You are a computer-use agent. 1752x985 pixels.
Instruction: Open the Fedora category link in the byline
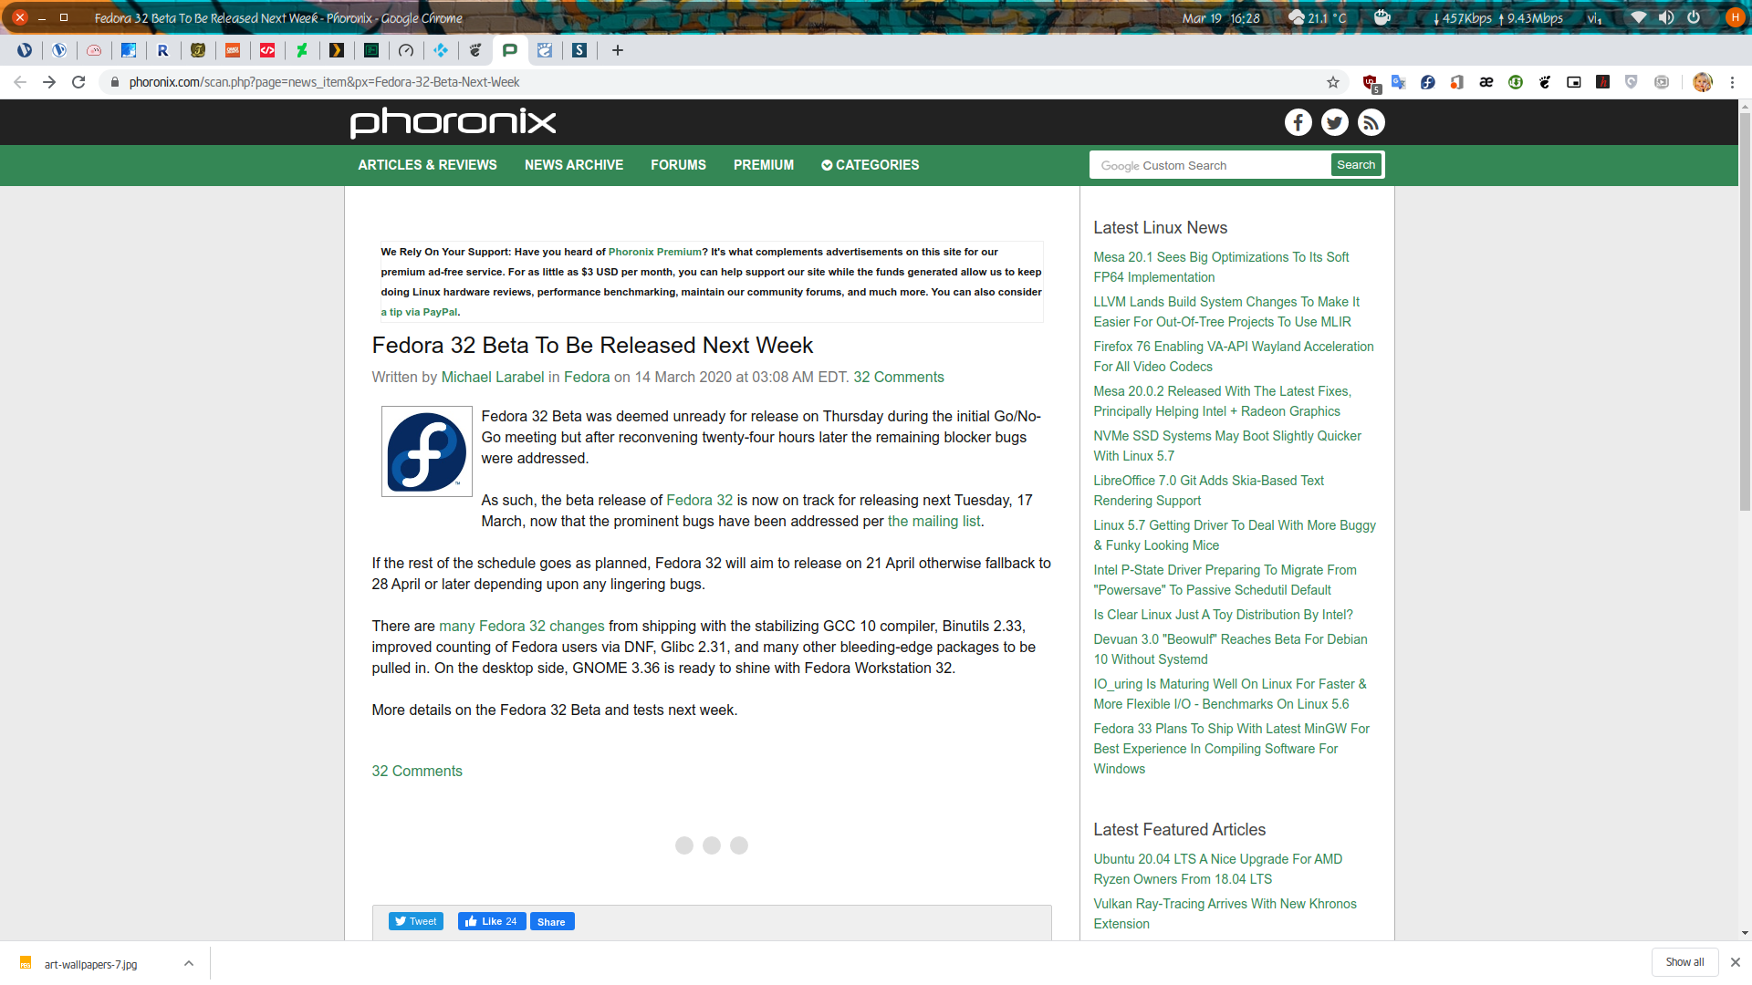click(587, 378)
